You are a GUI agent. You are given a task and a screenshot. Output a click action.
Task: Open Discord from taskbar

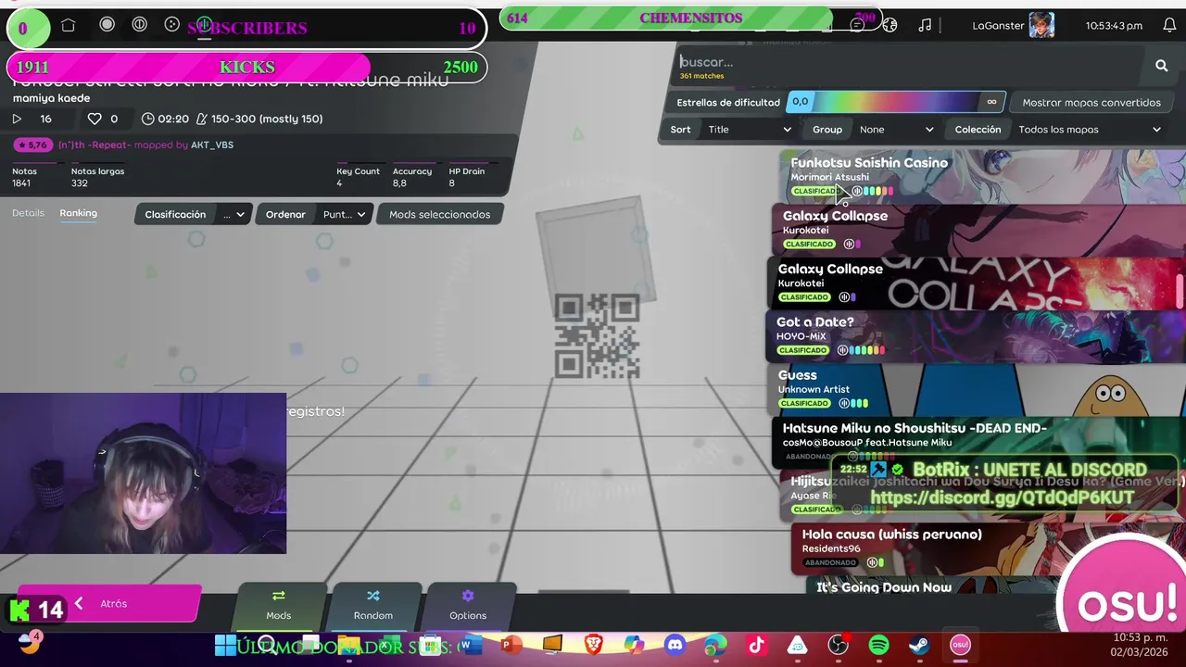click(675, 645)
